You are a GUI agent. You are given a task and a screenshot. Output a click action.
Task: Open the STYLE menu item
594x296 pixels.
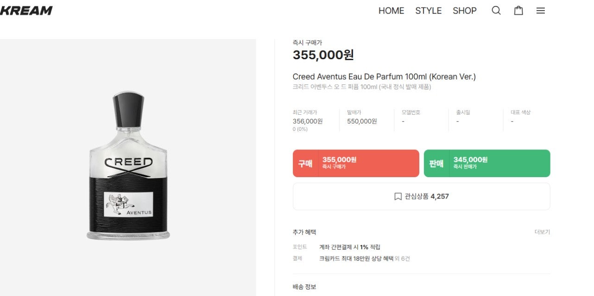point(428,10)
